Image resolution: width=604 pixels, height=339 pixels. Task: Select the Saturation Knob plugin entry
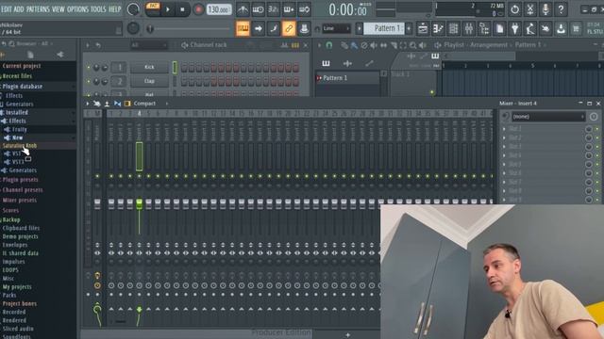[x=20, y=146]
